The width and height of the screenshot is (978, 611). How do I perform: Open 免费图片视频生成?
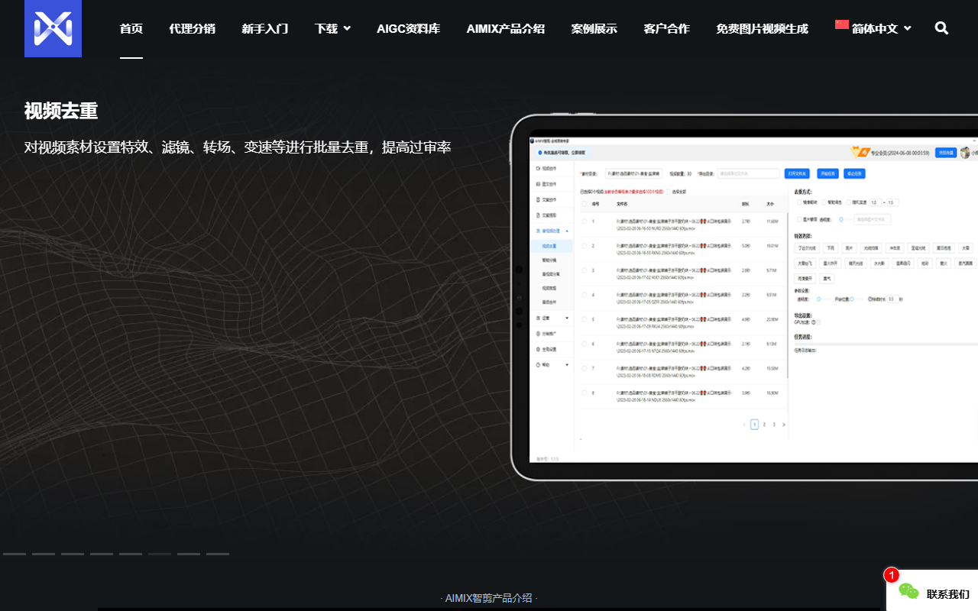tap(763, 29)
